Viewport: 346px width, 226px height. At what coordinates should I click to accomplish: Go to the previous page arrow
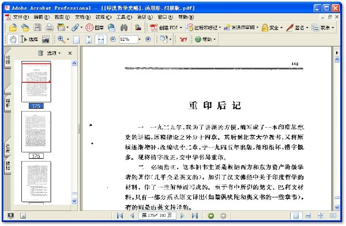(132, 216)
